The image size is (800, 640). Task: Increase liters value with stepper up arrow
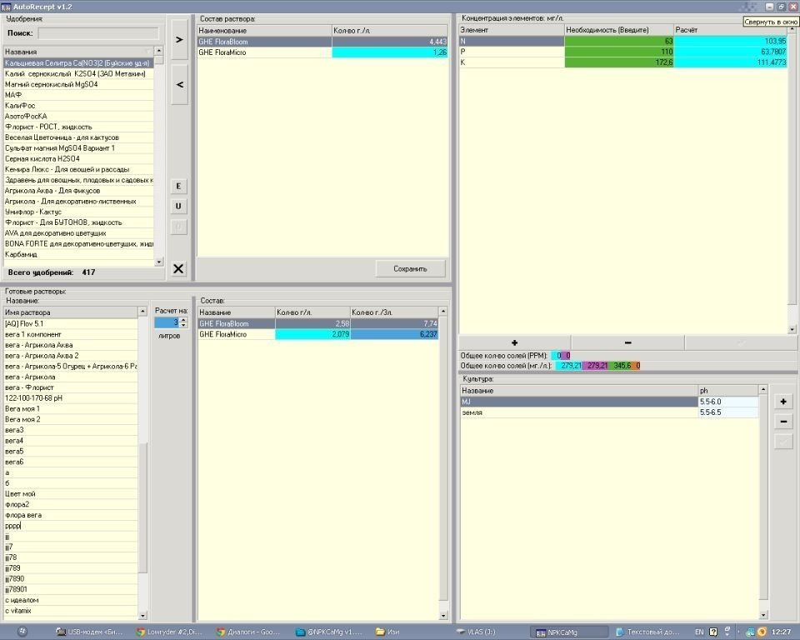[x=183, y=320]
